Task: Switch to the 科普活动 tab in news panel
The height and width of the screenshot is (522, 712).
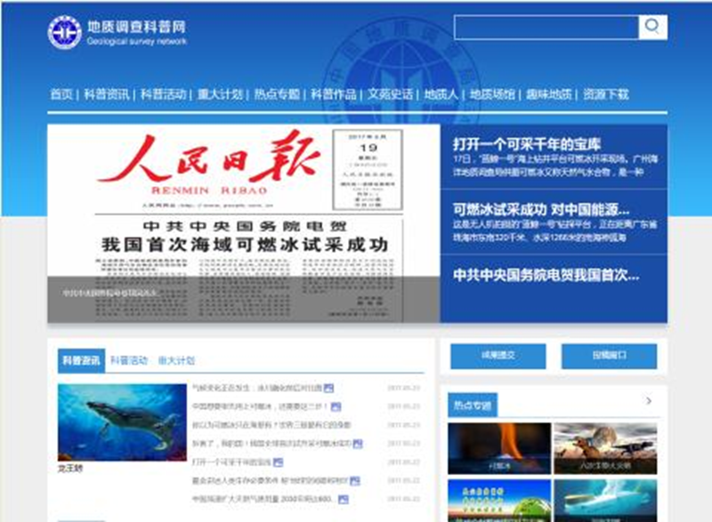Action: (129, 361)
